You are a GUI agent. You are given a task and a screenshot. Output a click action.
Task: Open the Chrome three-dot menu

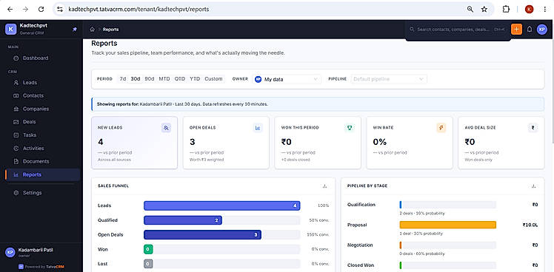[x=545, y=10]
